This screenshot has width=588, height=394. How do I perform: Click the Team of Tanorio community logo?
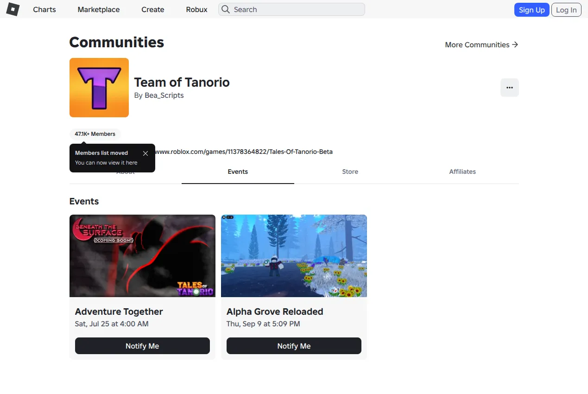(99, 88)
